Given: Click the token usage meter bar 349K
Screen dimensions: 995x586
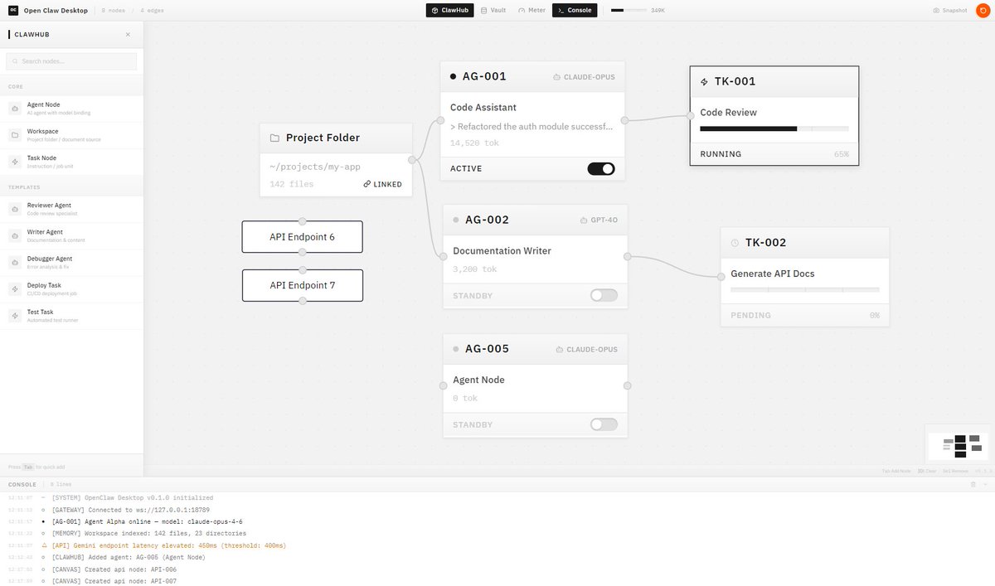Looking at the screenshot, I should (x=629, y=11).
